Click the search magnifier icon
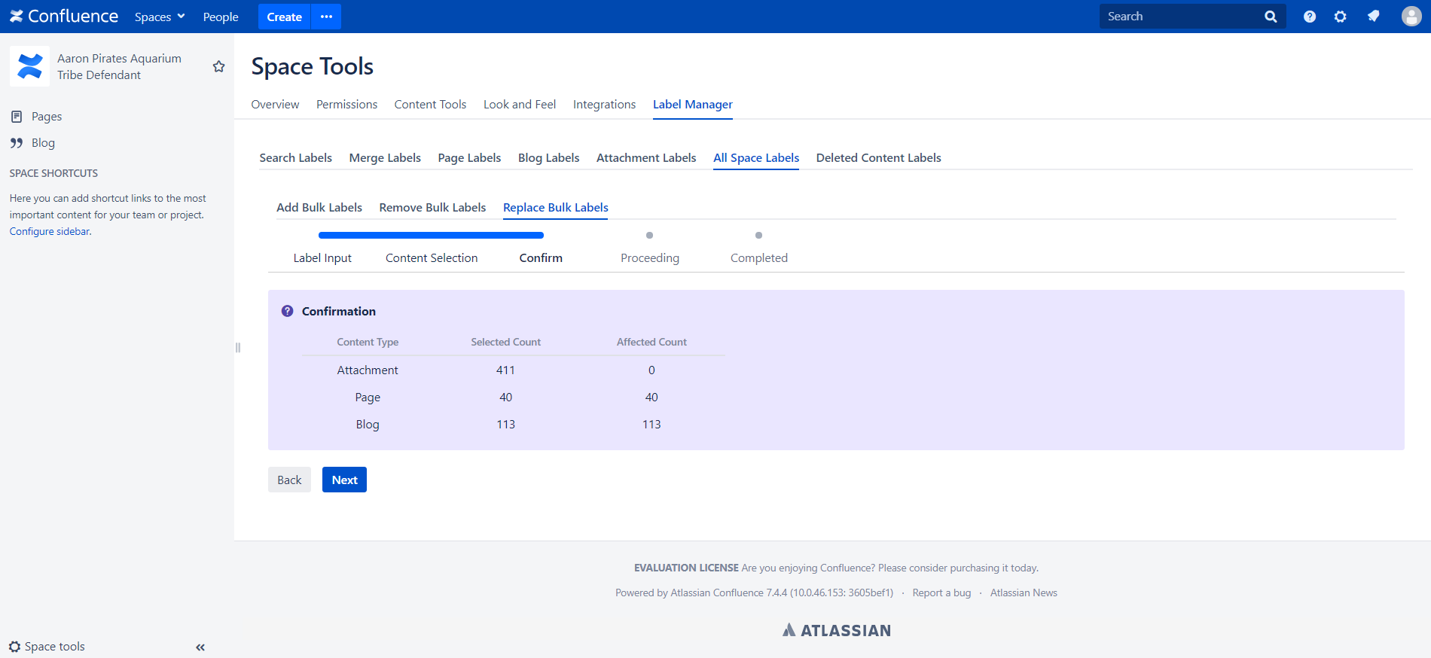The image size is (1431, 658). 1271,17
